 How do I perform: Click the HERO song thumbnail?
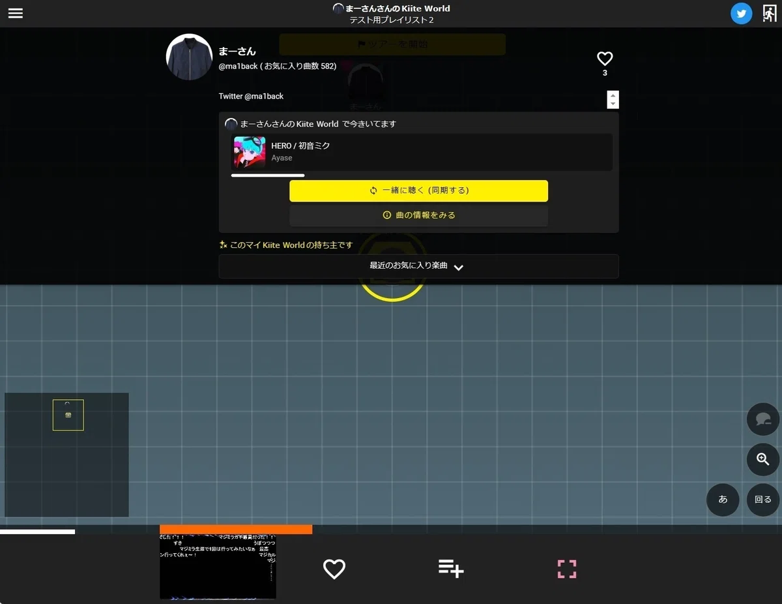point(250,152)
